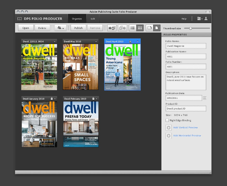227x186 pixels.
Task: Click the Add Vertical Preview link
Action: (x=185, y=127)
